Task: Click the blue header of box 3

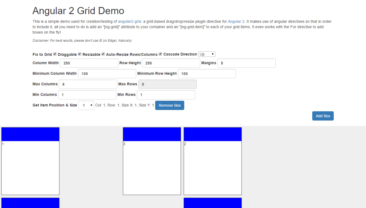Action: pyautogui.click(x=152, y=134)
